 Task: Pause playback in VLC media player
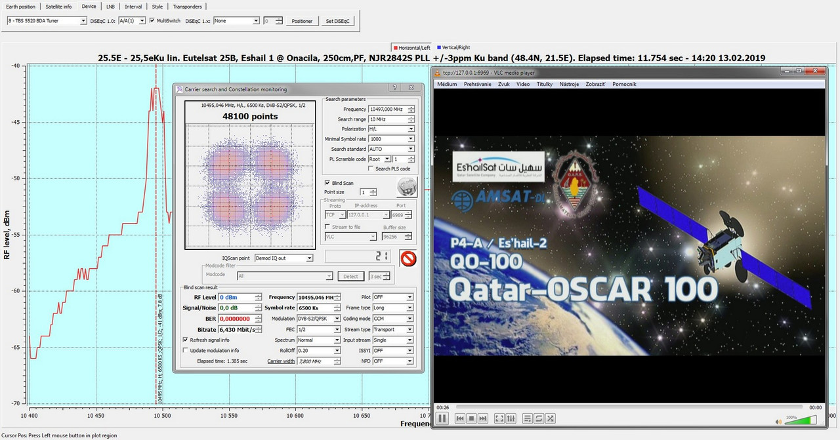pyautogui.click(x=442, y=418)
